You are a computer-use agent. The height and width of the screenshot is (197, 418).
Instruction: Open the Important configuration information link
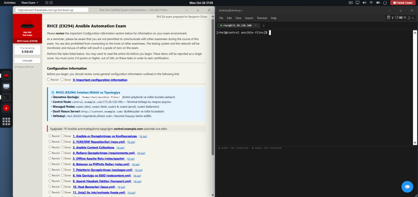(100, 80)
